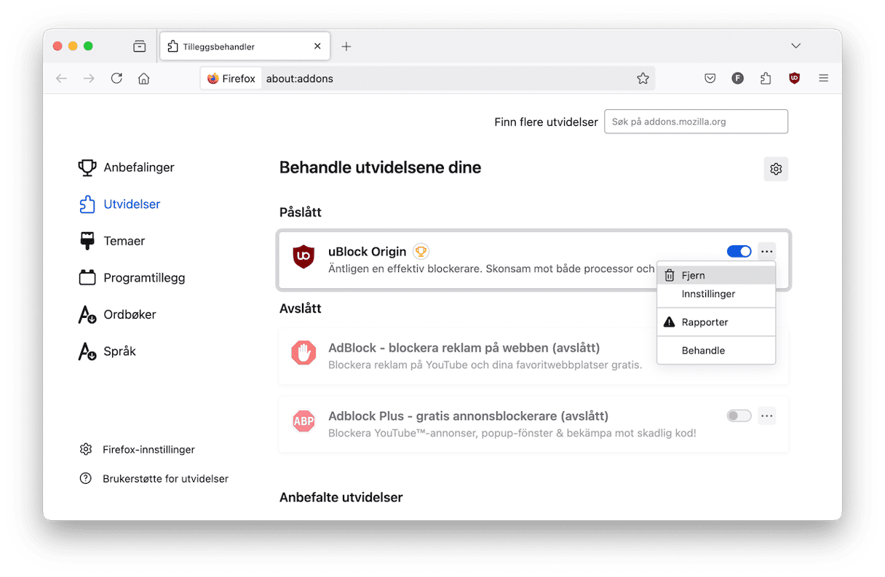Open a new tab with plus button

pyautogui.click(x=346, y=46)
